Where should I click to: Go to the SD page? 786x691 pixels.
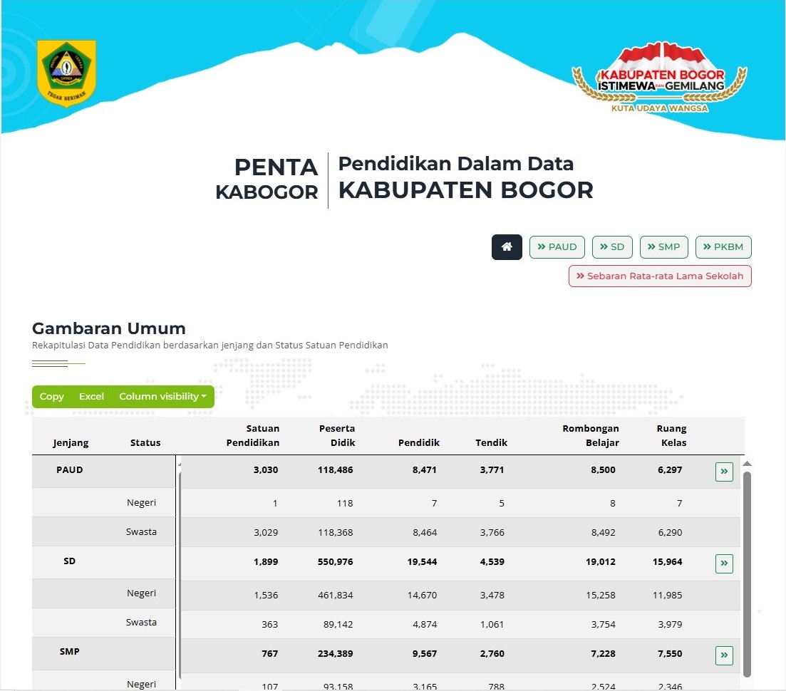coord(612,247)
